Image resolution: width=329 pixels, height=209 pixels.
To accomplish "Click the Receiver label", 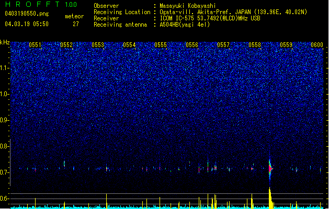I will (106, 18).
